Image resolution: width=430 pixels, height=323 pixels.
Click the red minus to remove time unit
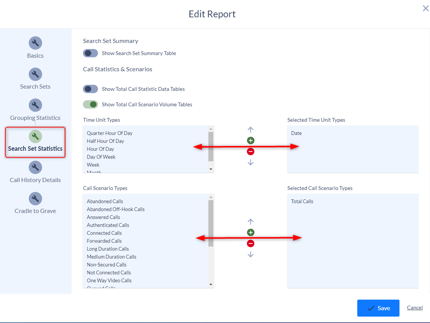tap(251, 151)
